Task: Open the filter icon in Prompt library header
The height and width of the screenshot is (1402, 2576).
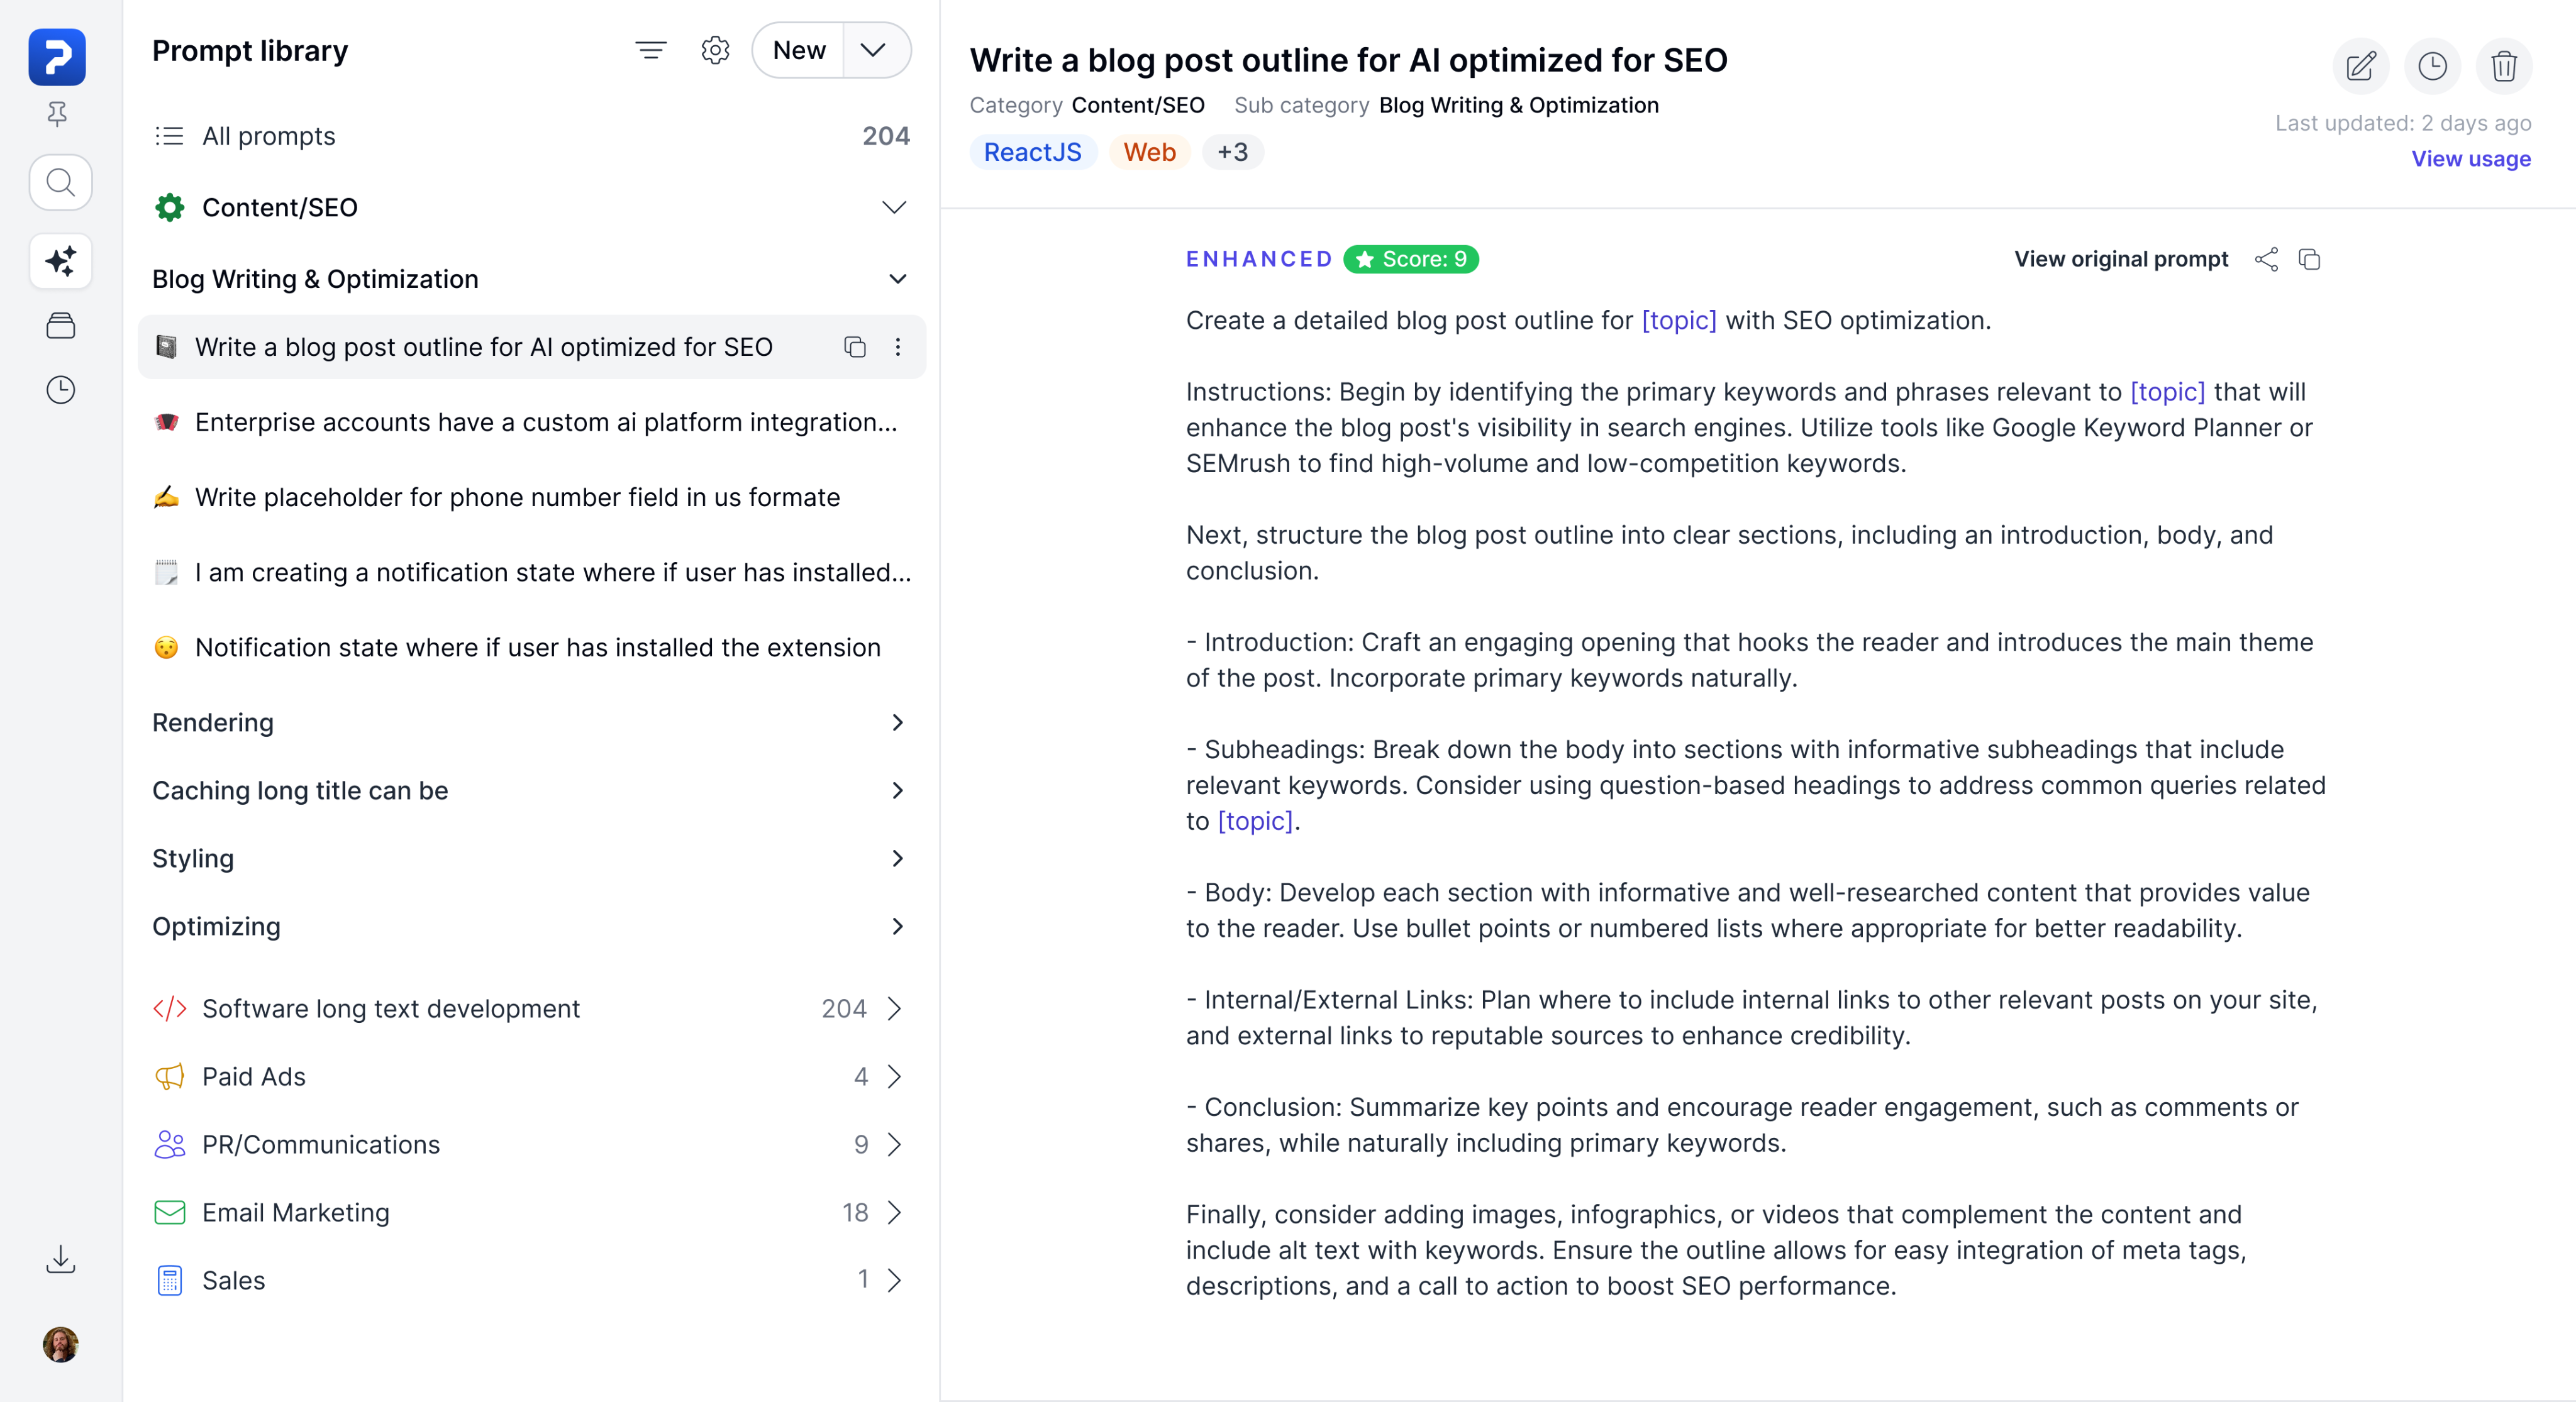Action: [650, 50]
